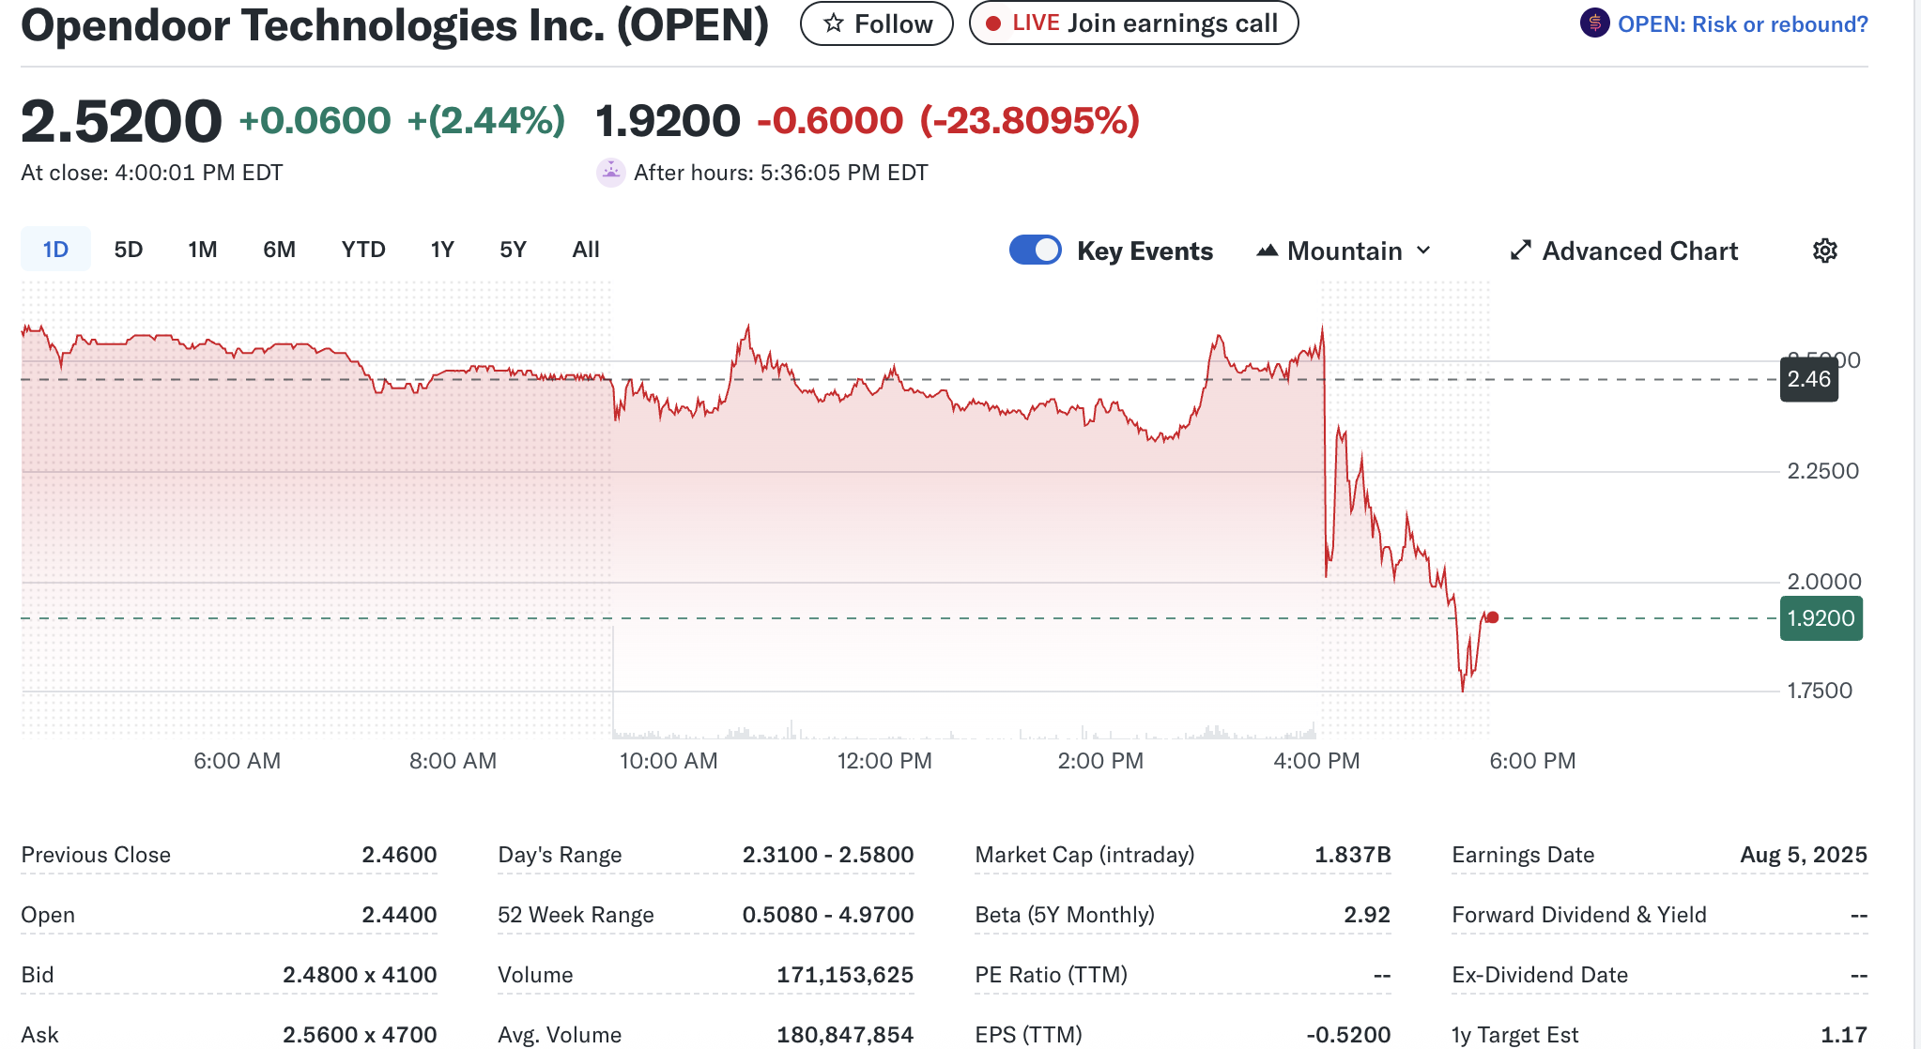
Task: Select the 1D time range tab
Action: coord(55,250)
